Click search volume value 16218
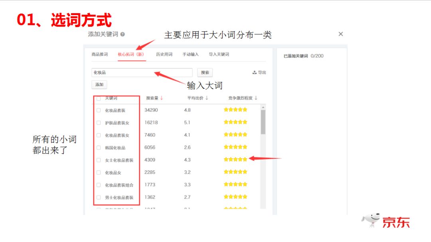Viewport: 431px width, 242px height. point(151,123)
